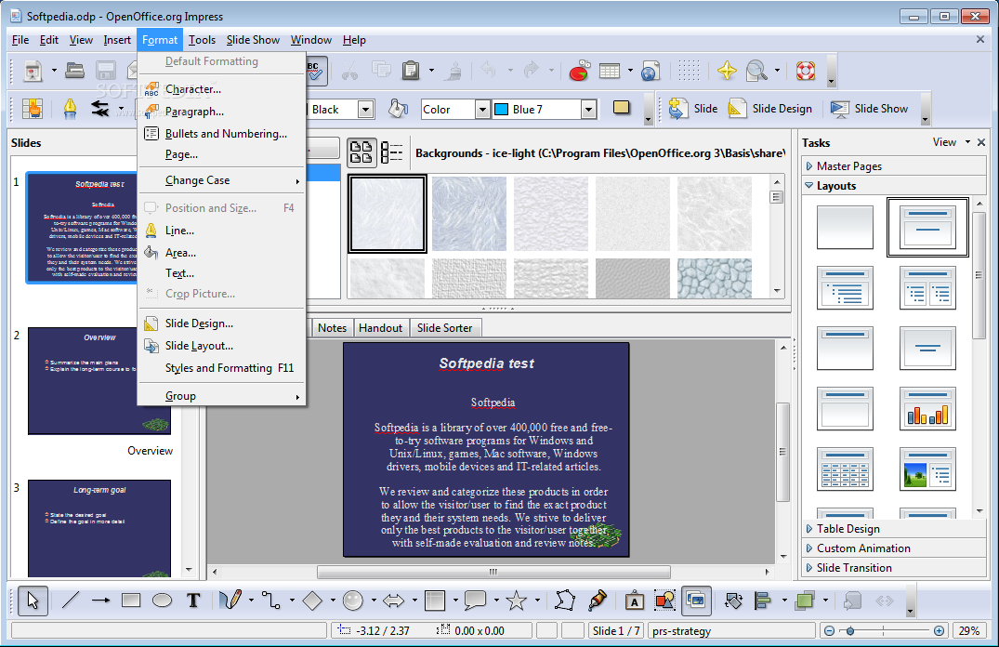Image resolution: width=999 pixels, height=647 pixels.
Task: Open the Tasks View dropdown
Action: [952, 143]
